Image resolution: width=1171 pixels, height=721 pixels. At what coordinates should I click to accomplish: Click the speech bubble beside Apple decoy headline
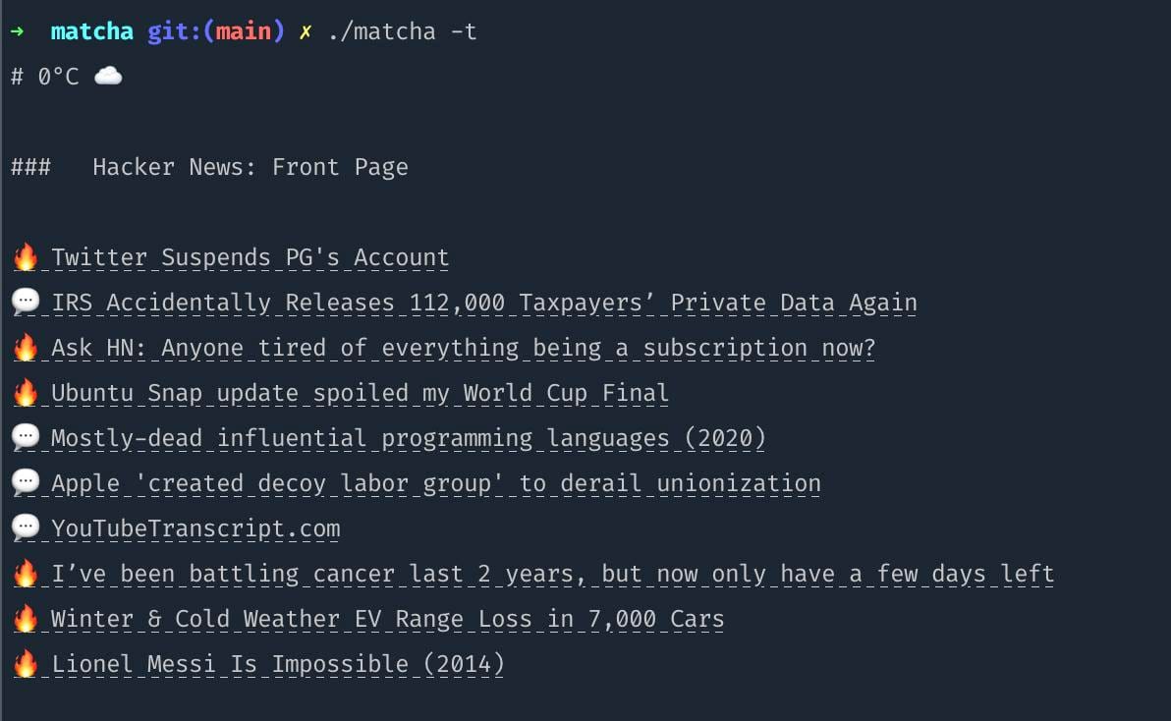26,484
